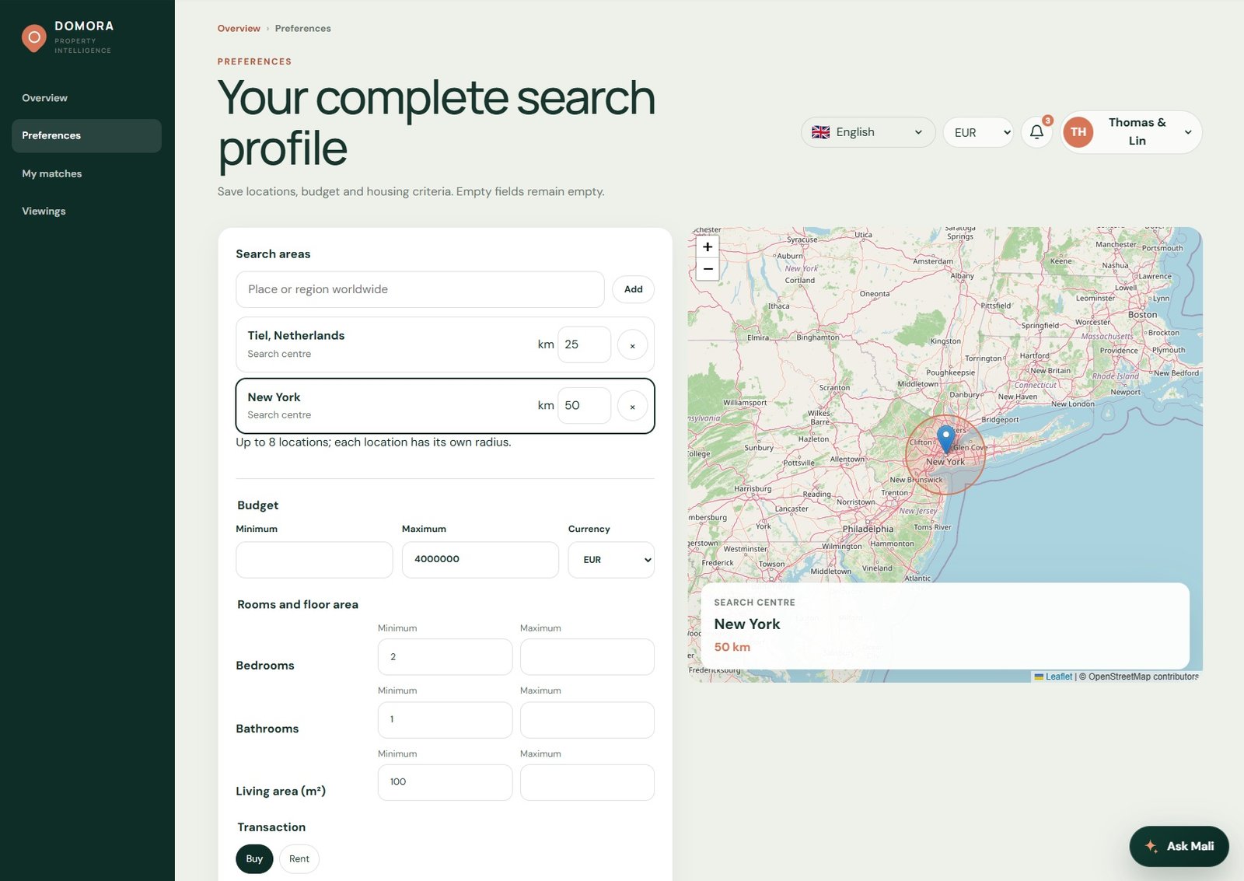The image size is (1244, 881).
Task: Click the Place or region worldwide field
Action: tap(420, 289)
